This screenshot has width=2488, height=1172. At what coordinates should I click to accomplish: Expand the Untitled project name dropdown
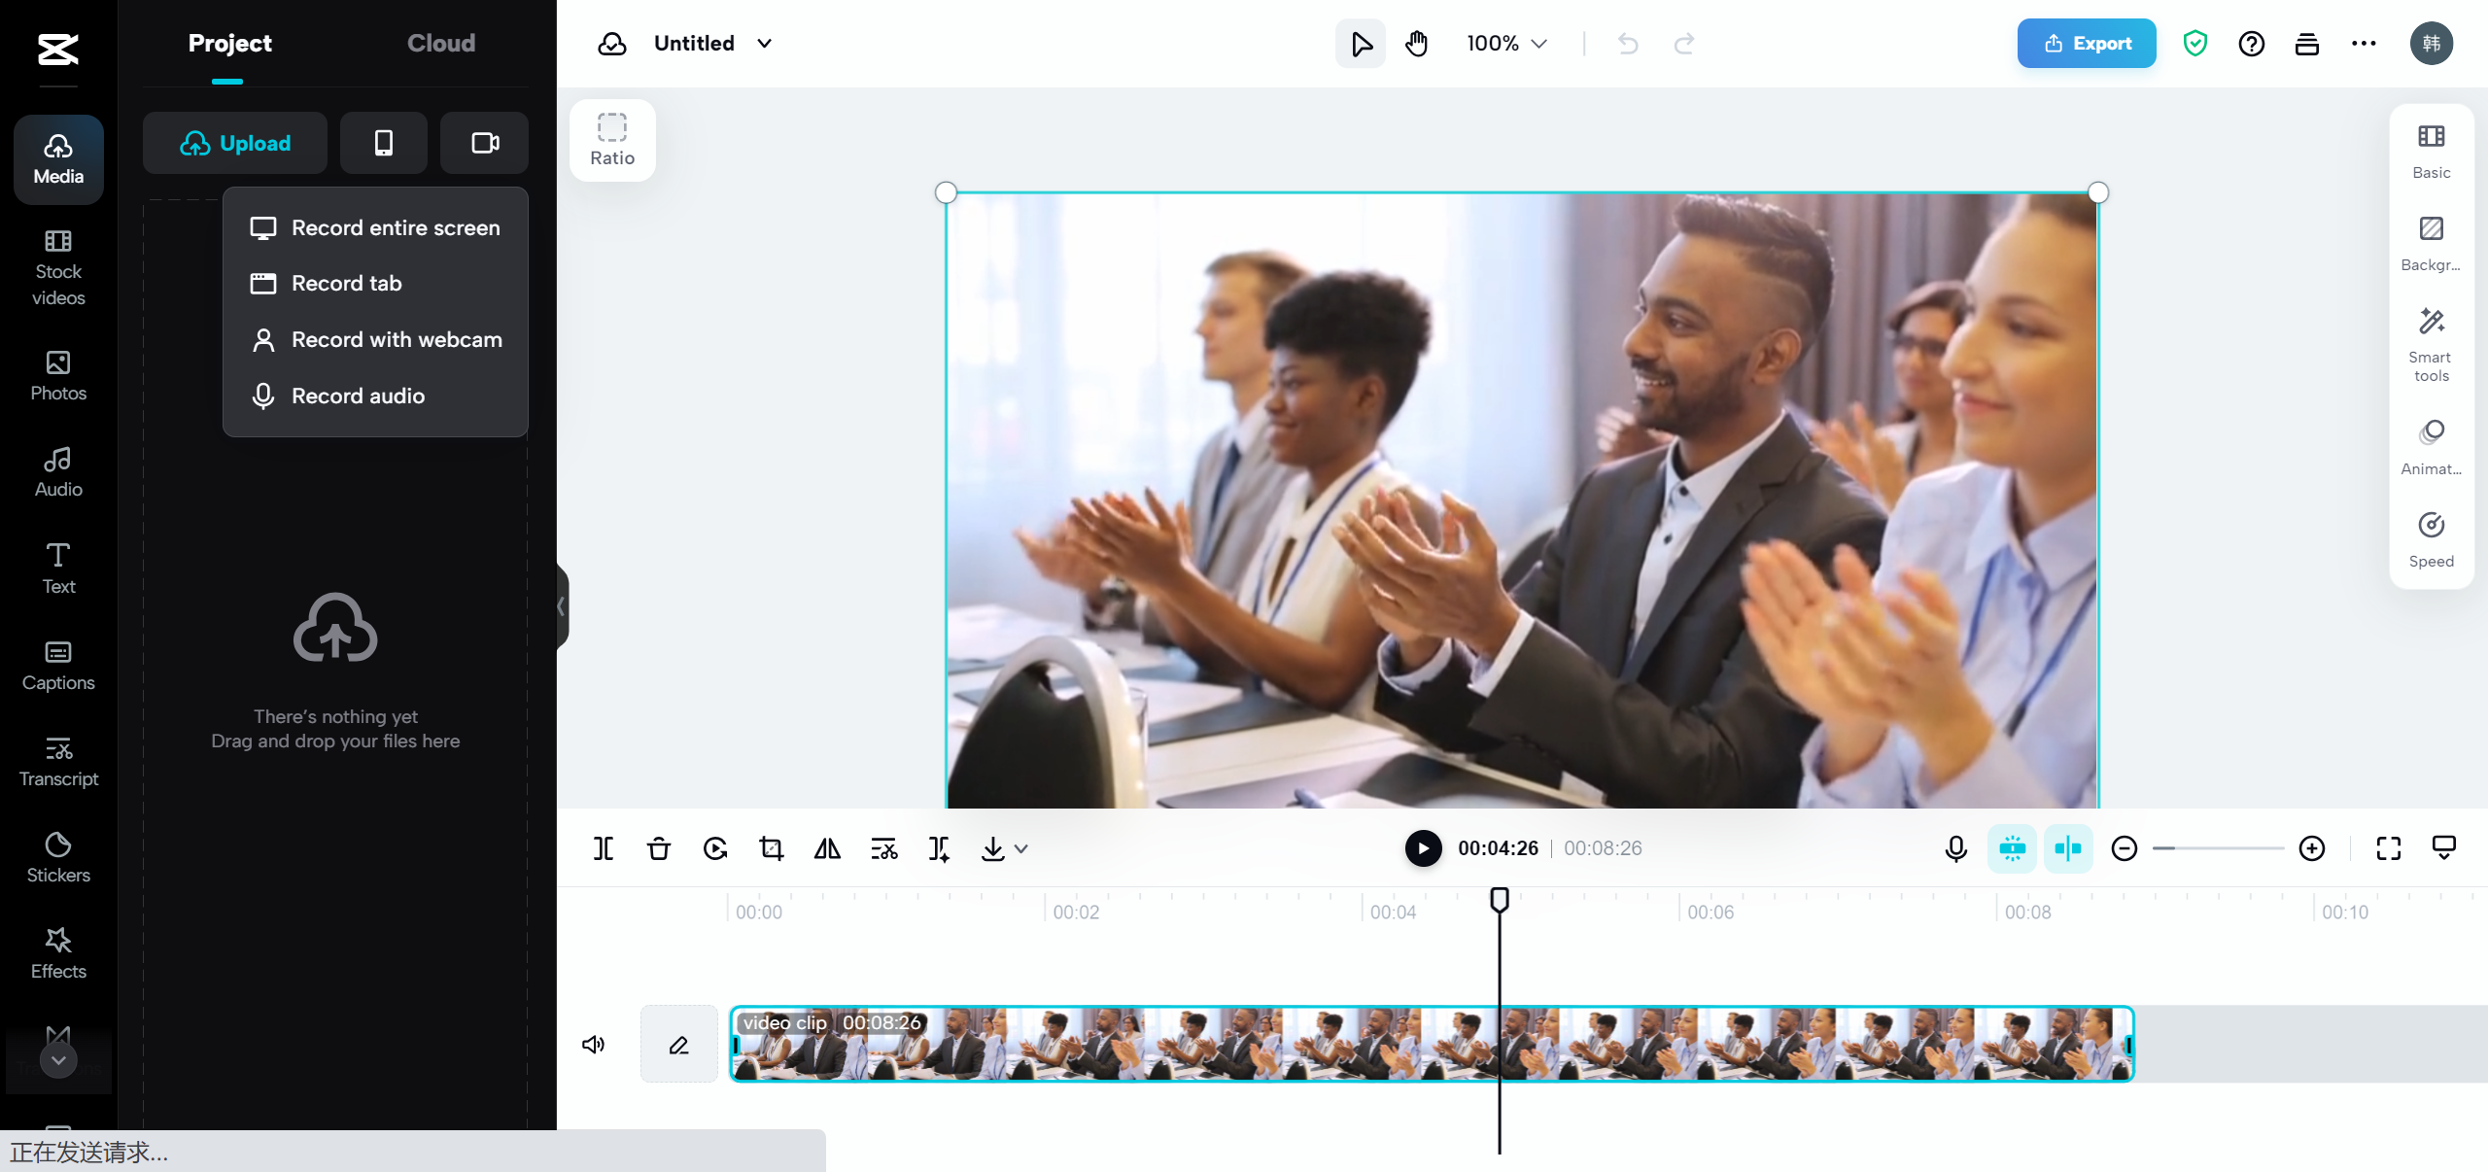click(765, 44)
